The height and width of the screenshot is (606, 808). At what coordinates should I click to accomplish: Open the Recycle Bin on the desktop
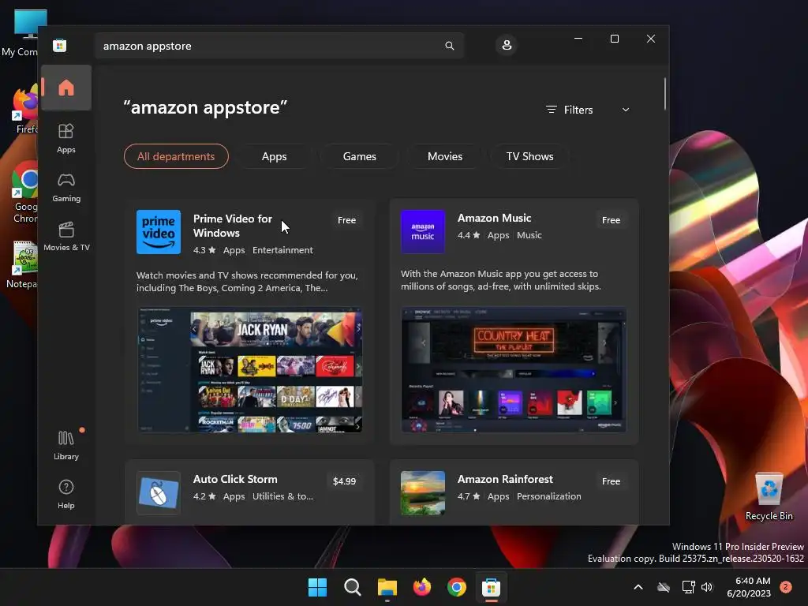[769, 496]
